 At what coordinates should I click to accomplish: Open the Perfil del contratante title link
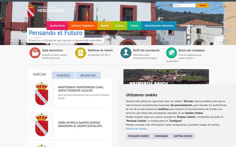pyautogui.click(x=146, y=50)
